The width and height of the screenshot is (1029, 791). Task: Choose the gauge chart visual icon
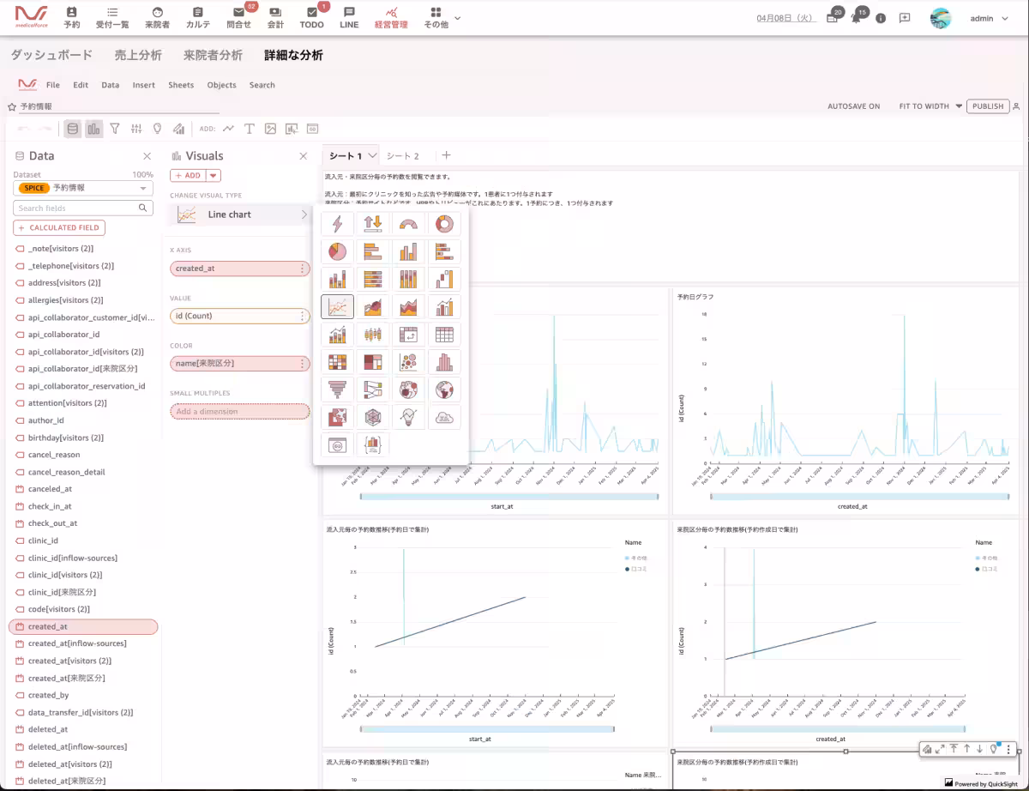pyautogui.click(x=408, y=224)
